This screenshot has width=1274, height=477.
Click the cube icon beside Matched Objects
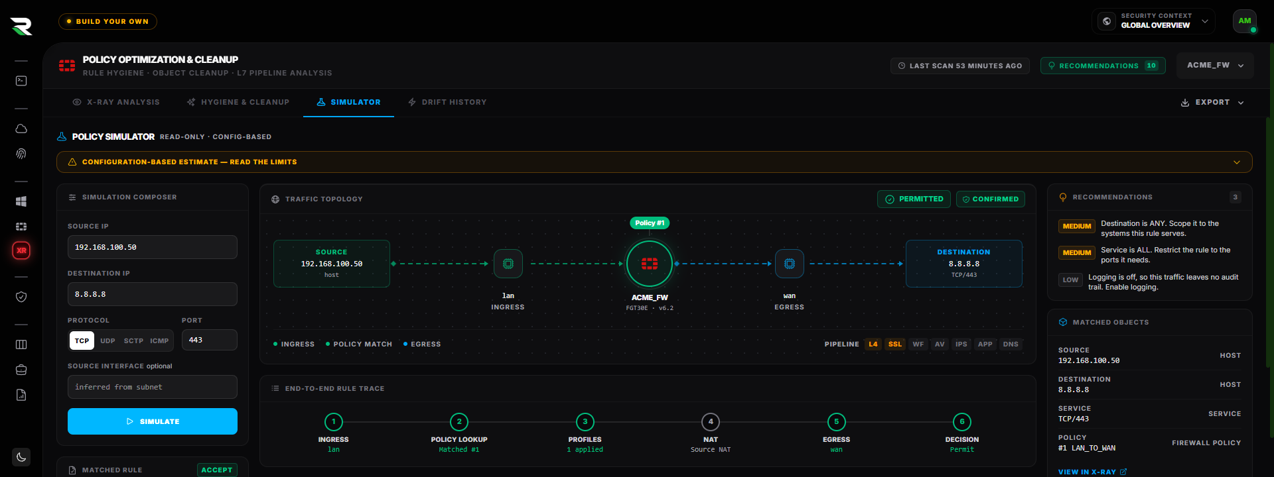coord(1063,322)
